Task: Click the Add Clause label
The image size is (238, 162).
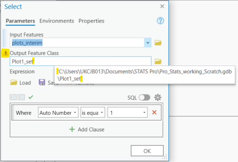Action: pyautogui.click(x=91, y=130)
